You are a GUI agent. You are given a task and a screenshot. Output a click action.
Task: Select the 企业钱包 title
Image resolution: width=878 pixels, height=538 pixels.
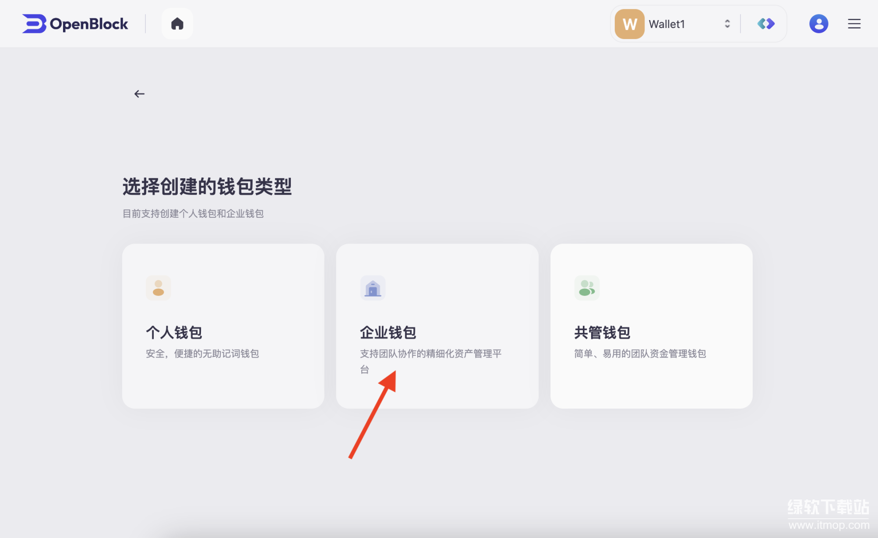[388, 333]
